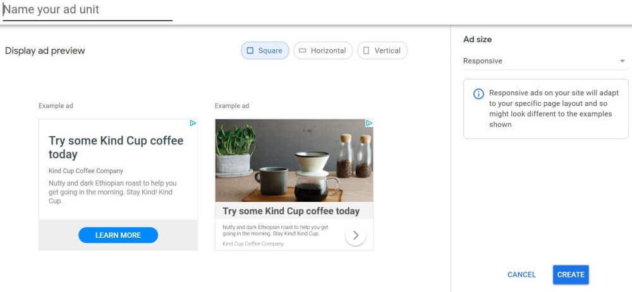Open the Responsive ad size dropdown
This screenshot has width=632, height=292.
coord(545,61)
